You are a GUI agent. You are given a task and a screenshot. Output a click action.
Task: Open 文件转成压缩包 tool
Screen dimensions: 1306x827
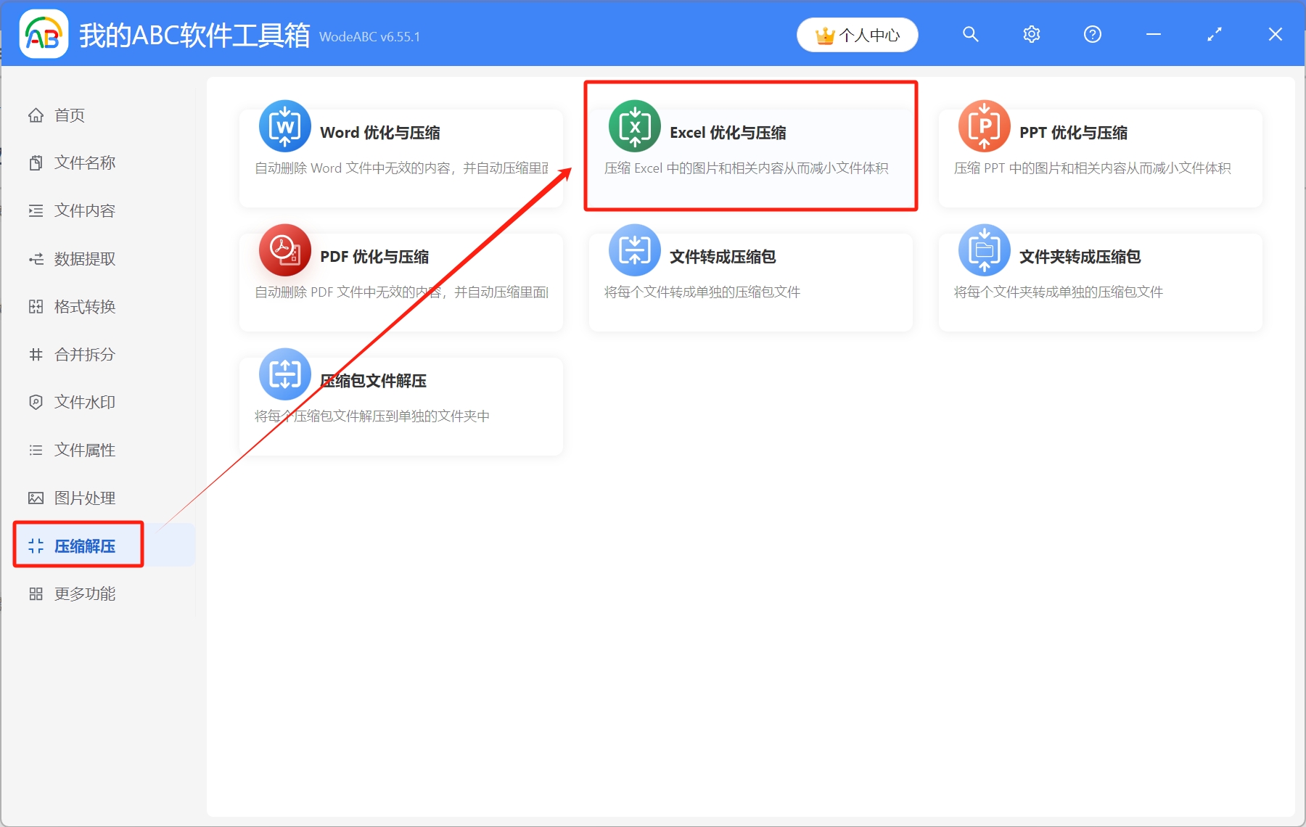751,282
